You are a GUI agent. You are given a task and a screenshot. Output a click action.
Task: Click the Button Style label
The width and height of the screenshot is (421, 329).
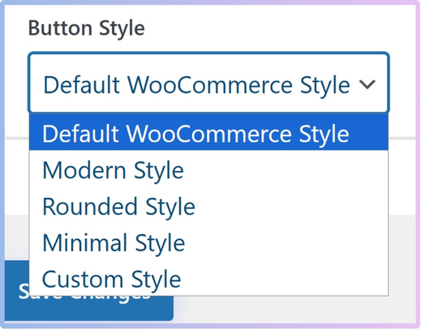tap(87, 28)
